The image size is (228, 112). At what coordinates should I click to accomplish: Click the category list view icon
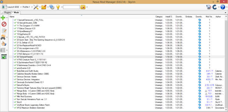pos(3,50)
